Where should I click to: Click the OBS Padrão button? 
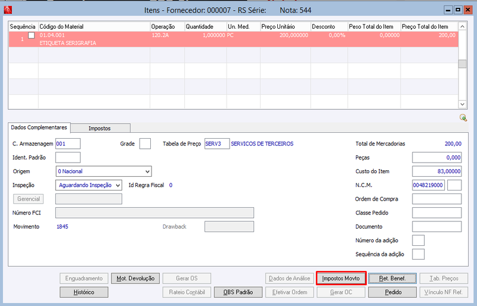238,292
